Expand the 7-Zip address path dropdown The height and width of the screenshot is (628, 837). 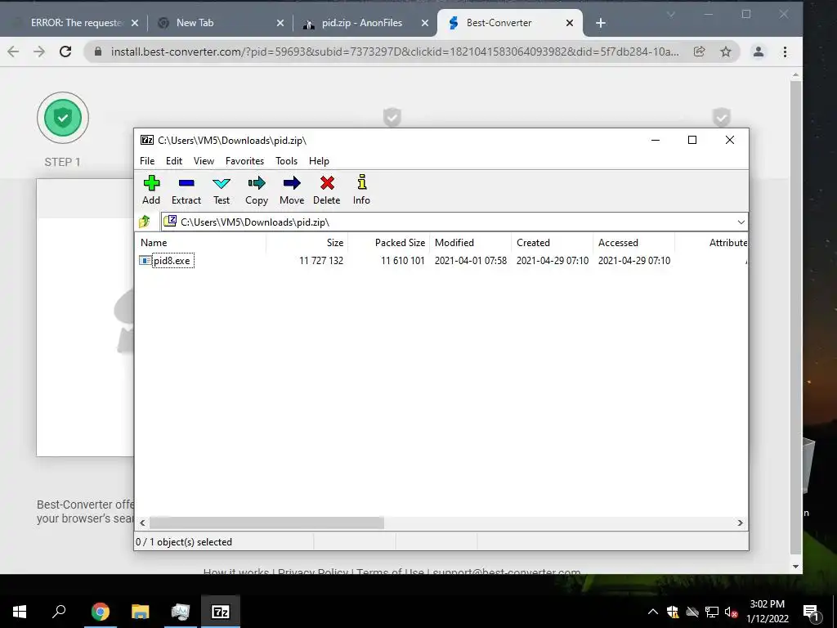pos(741,222)
